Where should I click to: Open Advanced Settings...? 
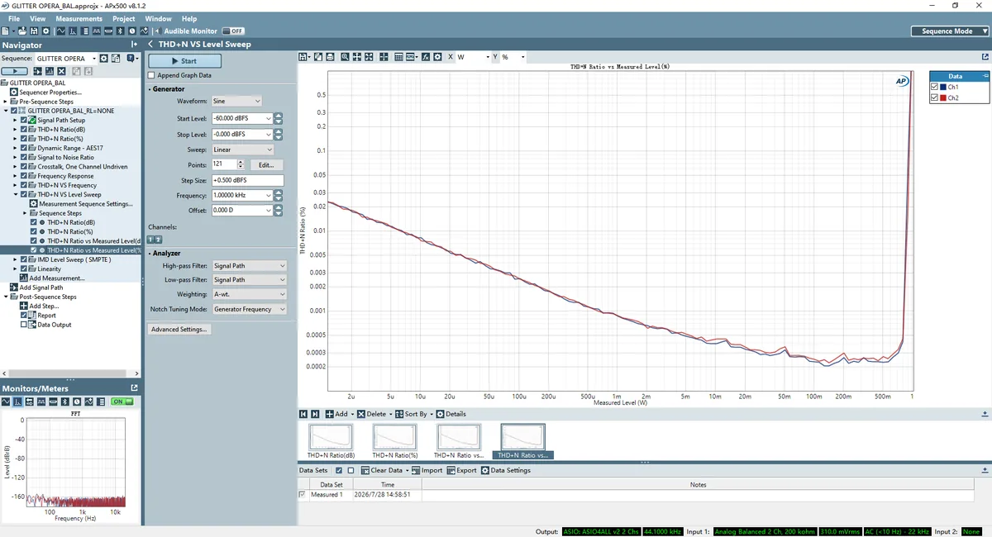(x=179, y=330)
